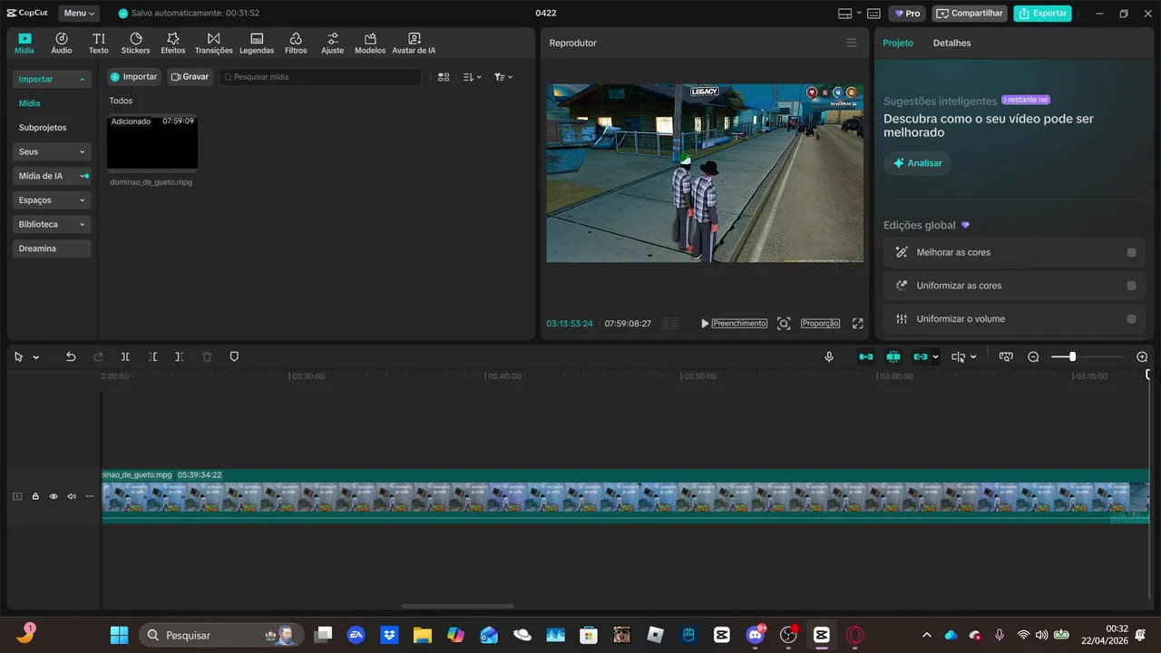Viewport: 1161px width, 653px height.
Task: Click the shield marker icon in timeline toolbar
Action: pos(234,357)
